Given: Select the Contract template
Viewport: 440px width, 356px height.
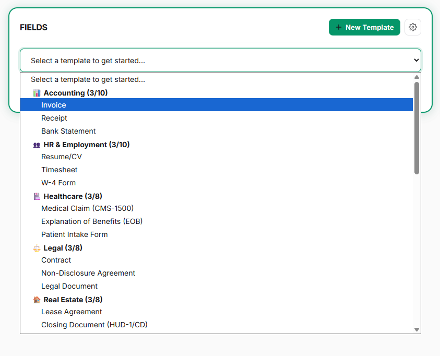Looking at the screenshot, I should click(x=56, y=260).
